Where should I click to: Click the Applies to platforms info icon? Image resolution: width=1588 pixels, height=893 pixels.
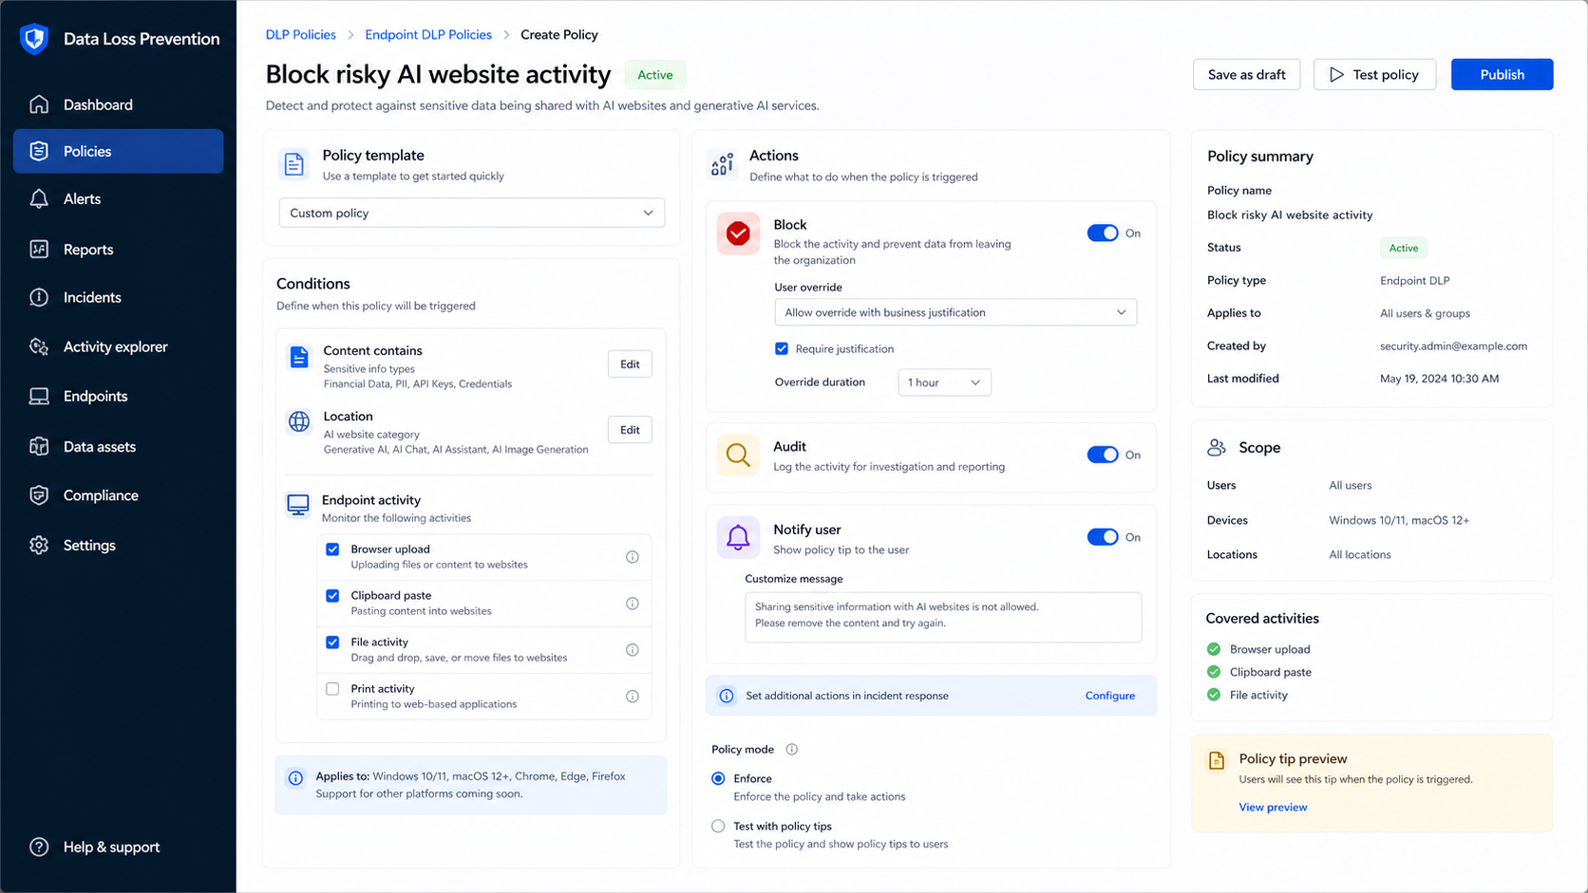pyautogui.click(x=295, y=778)
